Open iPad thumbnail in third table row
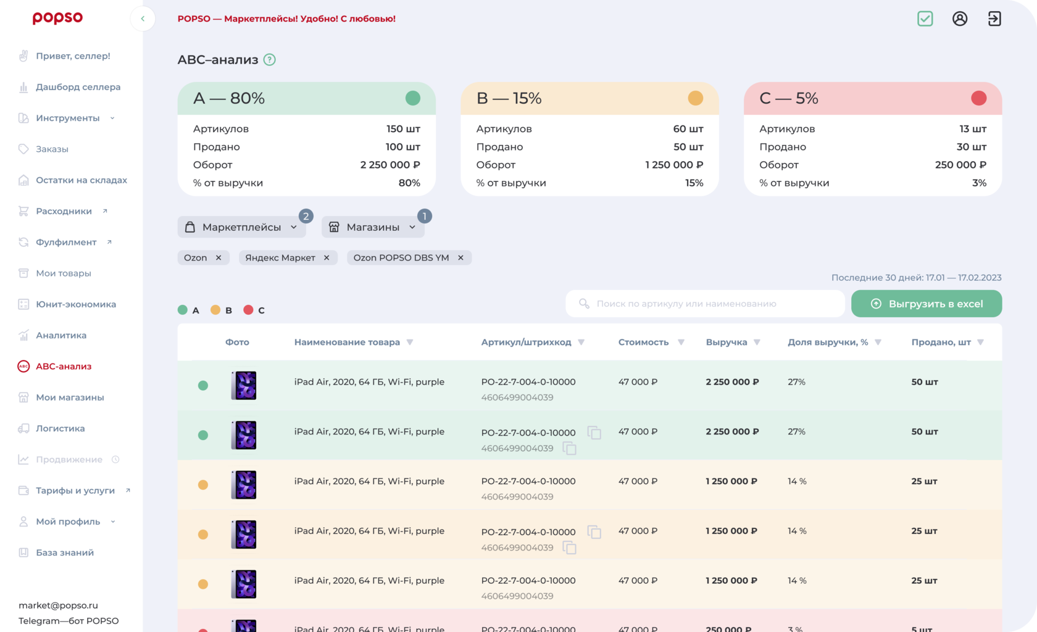Screen dimensions: 1037x632 [x=244, y=485]
